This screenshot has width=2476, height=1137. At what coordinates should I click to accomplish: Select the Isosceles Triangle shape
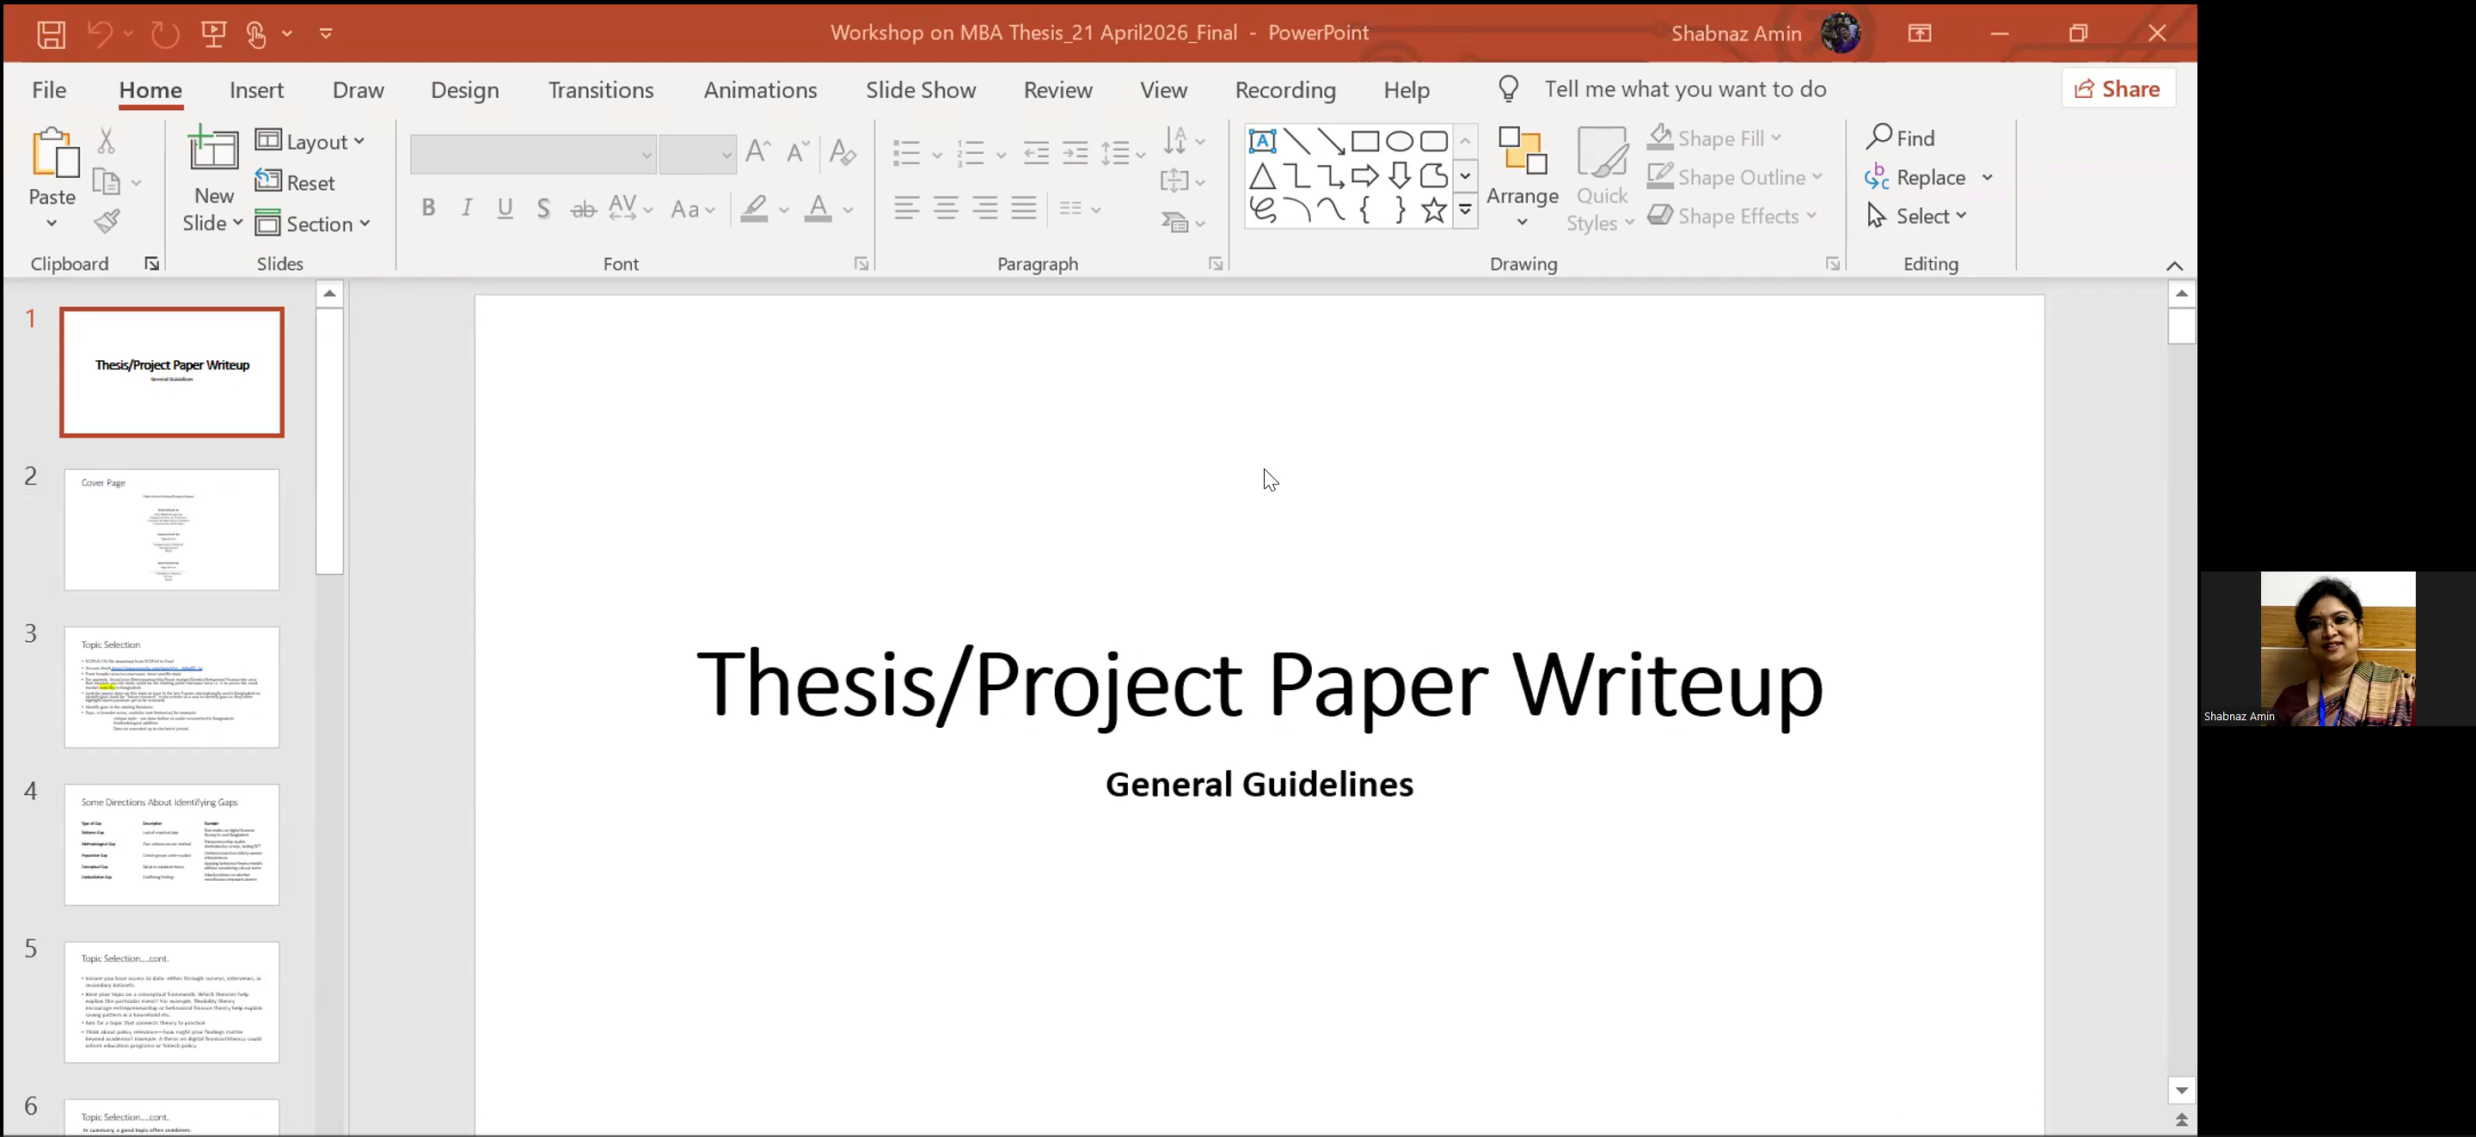coord(1262,176)
